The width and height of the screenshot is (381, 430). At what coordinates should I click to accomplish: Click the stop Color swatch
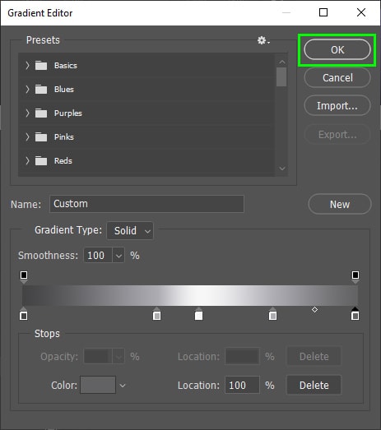pos(98,385)
